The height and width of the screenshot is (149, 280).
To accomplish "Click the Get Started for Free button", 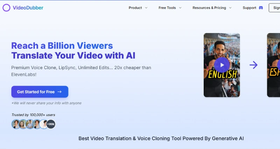I will pos(40,92).
